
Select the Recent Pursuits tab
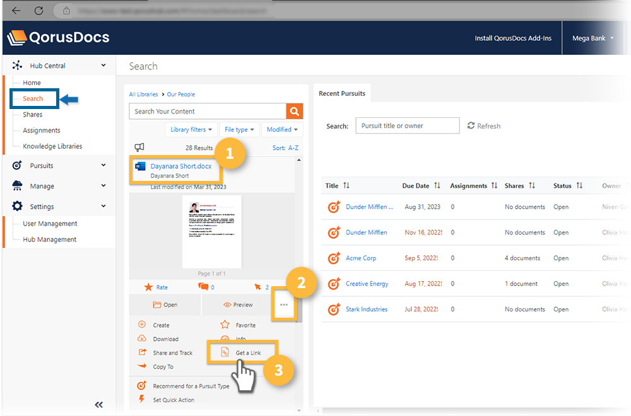pyautogui.click(x=342, y=93)
